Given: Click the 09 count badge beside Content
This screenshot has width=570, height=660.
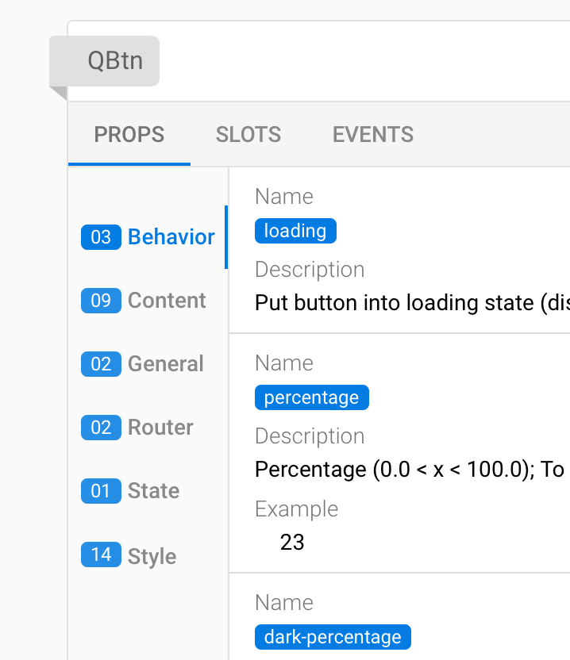Looking at the screenshot, I should 101,300.
